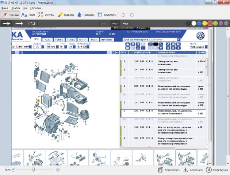Screen dimensions: 230x175
Task: Select the thickest line thickness
Action: click(x=126, y=23)
